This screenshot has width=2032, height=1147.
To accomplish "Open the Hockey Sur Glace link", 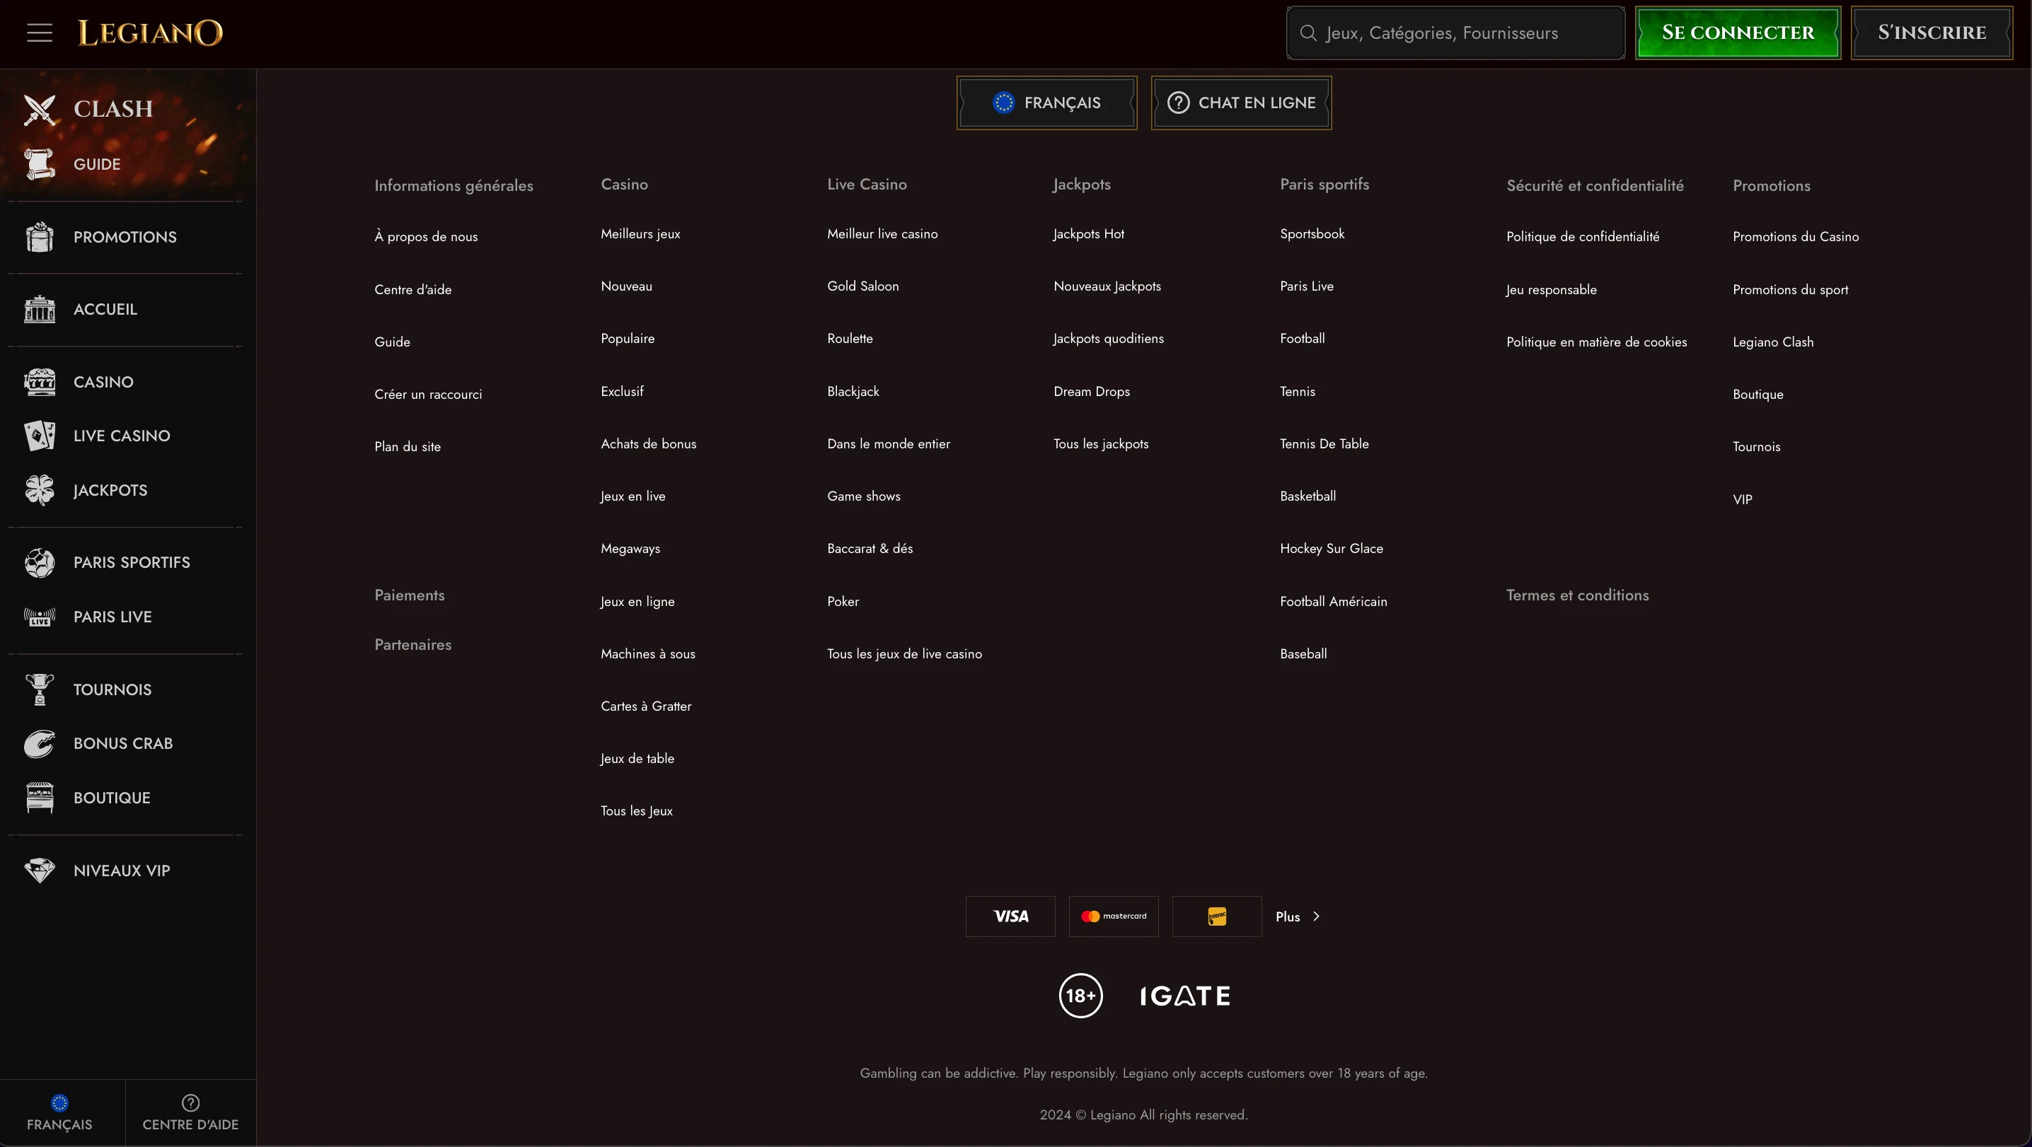I will click(x=1332, y=548).
